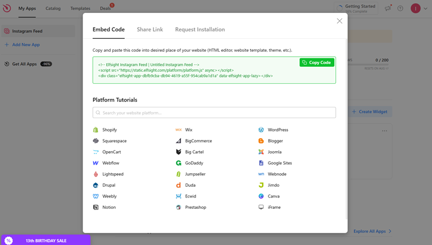
Task: Open the Prestashop tutorial link
Action: pos(195,207)
